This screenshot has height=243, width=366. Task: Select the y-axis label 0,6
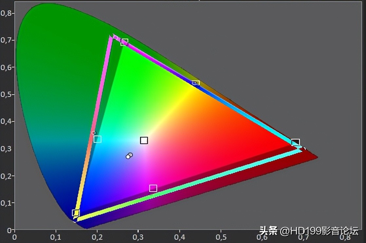[6, 67]
